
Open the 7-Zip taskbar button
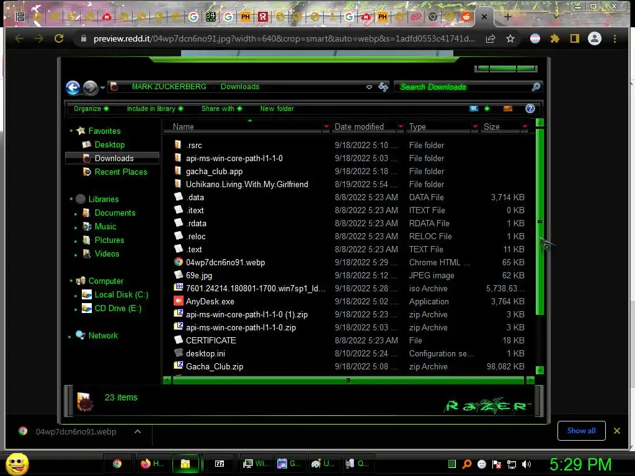pyautogui.click(x=220, y=464)
